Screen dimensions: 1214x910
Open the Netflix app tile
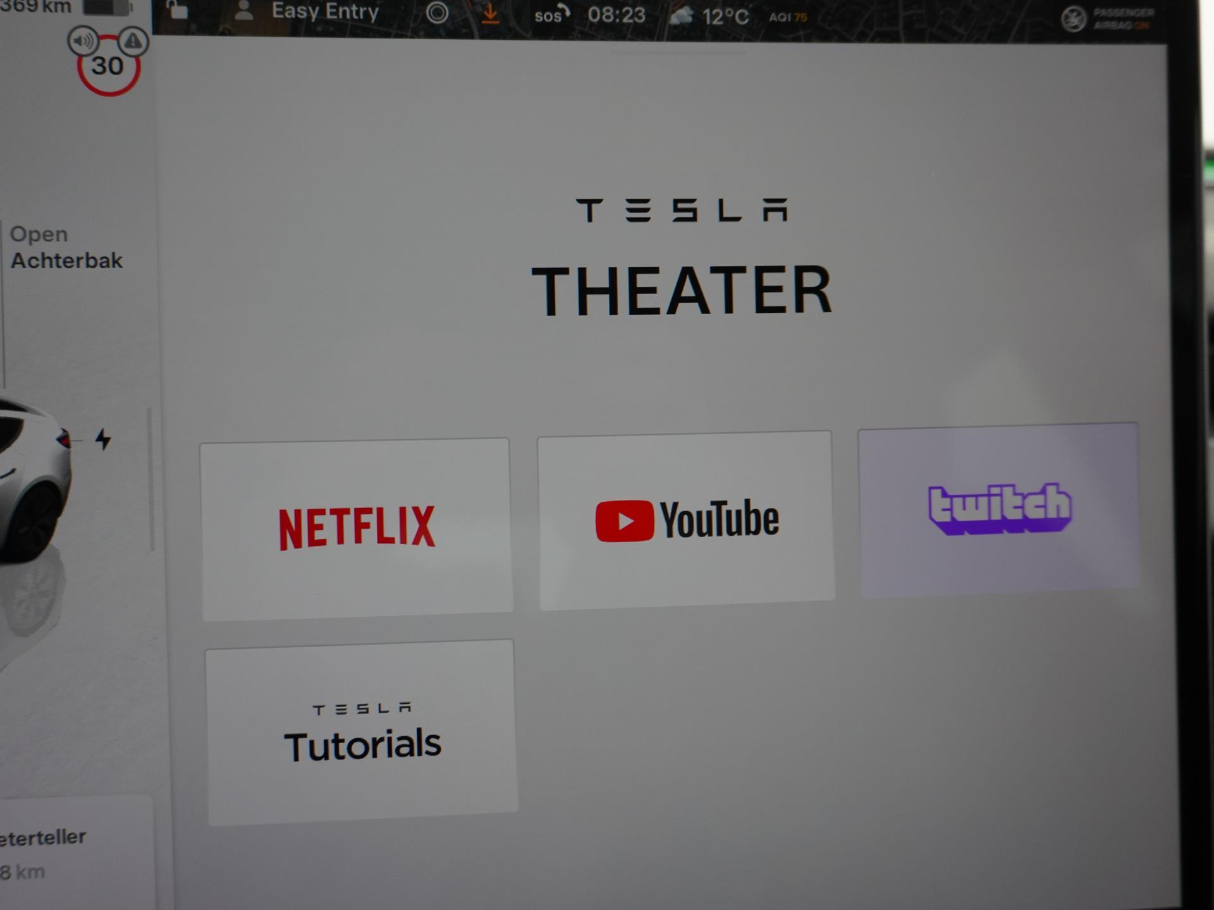(x=357, y=529)
